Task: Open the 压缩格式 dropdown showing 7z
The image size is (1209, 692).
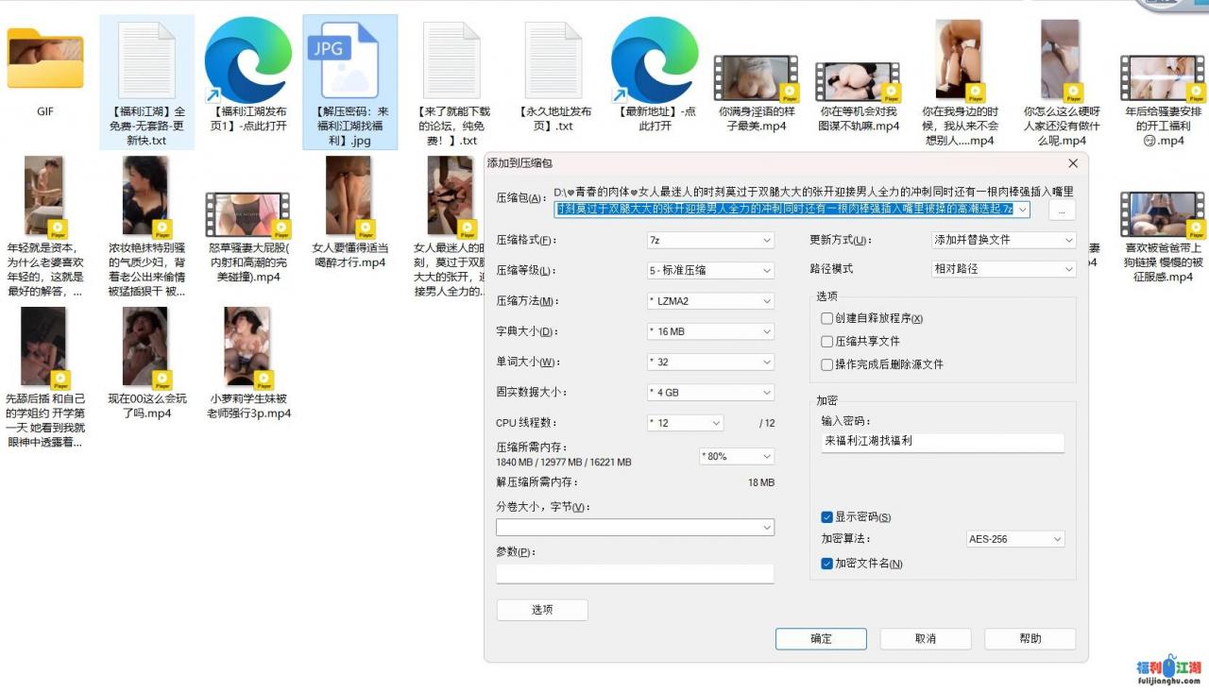Action: point(710,241)
